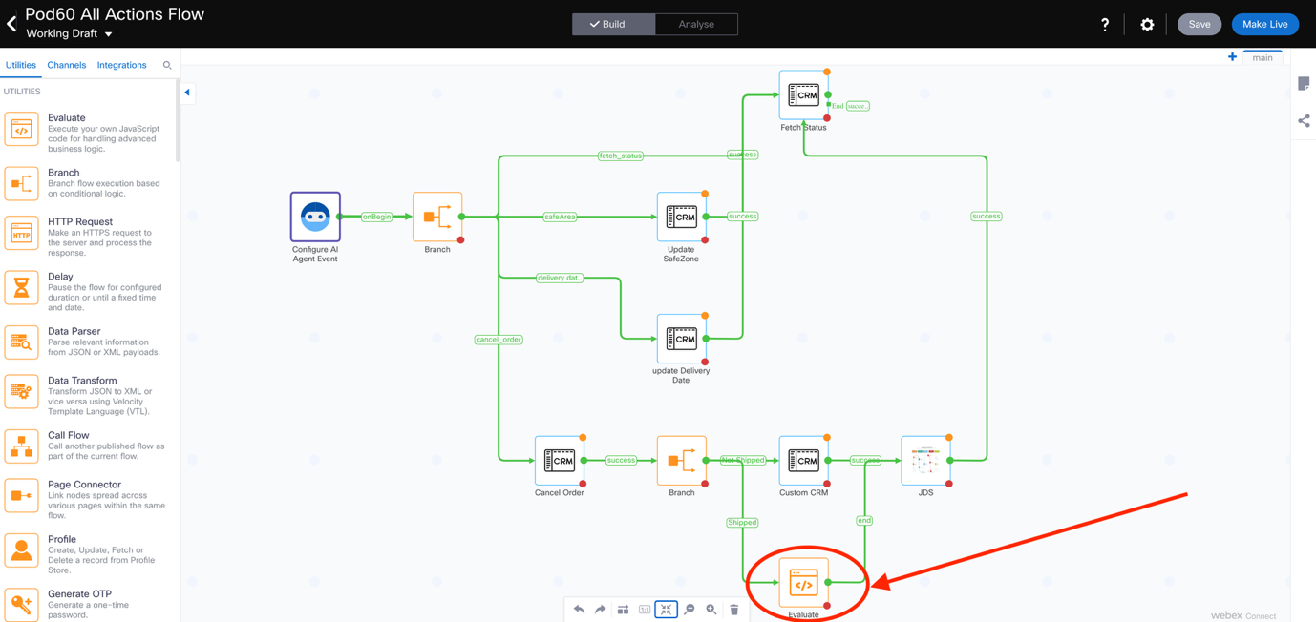
Task: Click the trash delete icon
Action: (733, 610)
